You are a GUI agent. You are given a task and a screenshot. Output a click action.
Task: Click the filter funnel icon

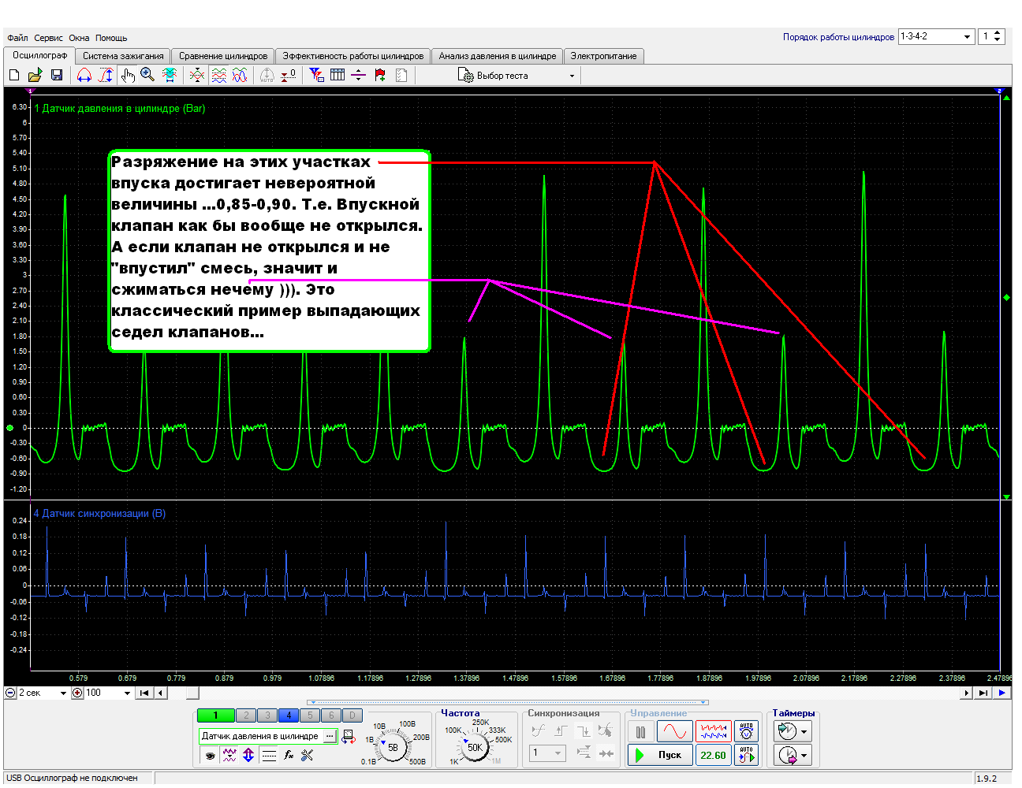[x=316, y=75]
